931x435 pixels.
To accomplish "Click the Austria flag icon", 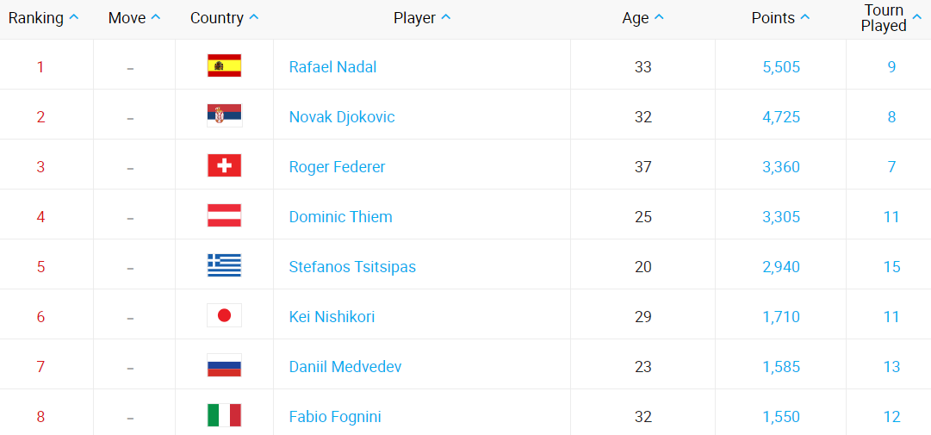I will click(x=224, y=216).
